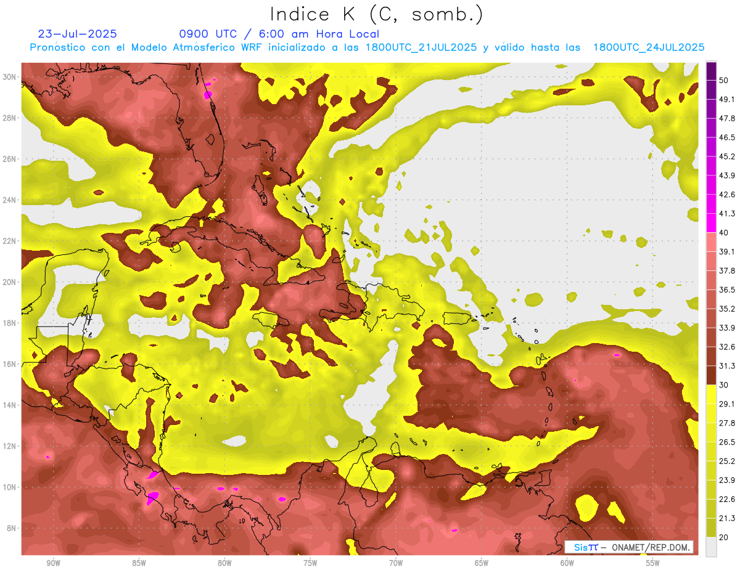The height and width of the screenshot is (571, 740).
Task: Click the '49.1' colorbar value
Action: pos(727,99)
